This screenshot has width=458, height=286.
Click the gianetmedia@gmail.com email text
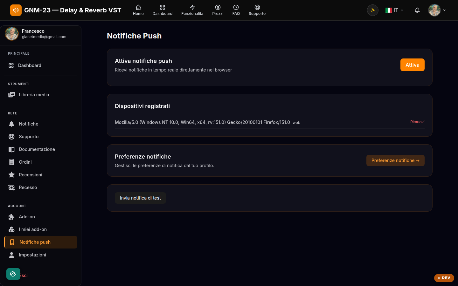pos(44,37)
